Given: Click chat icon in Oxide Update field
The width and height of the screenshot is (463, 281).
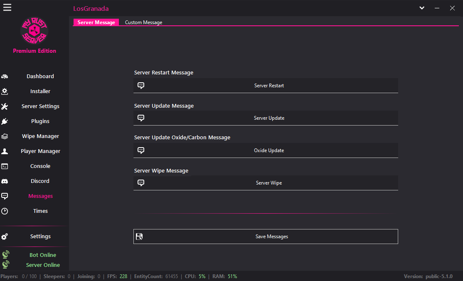Looking at the screenshot, I should click(141, 150).
